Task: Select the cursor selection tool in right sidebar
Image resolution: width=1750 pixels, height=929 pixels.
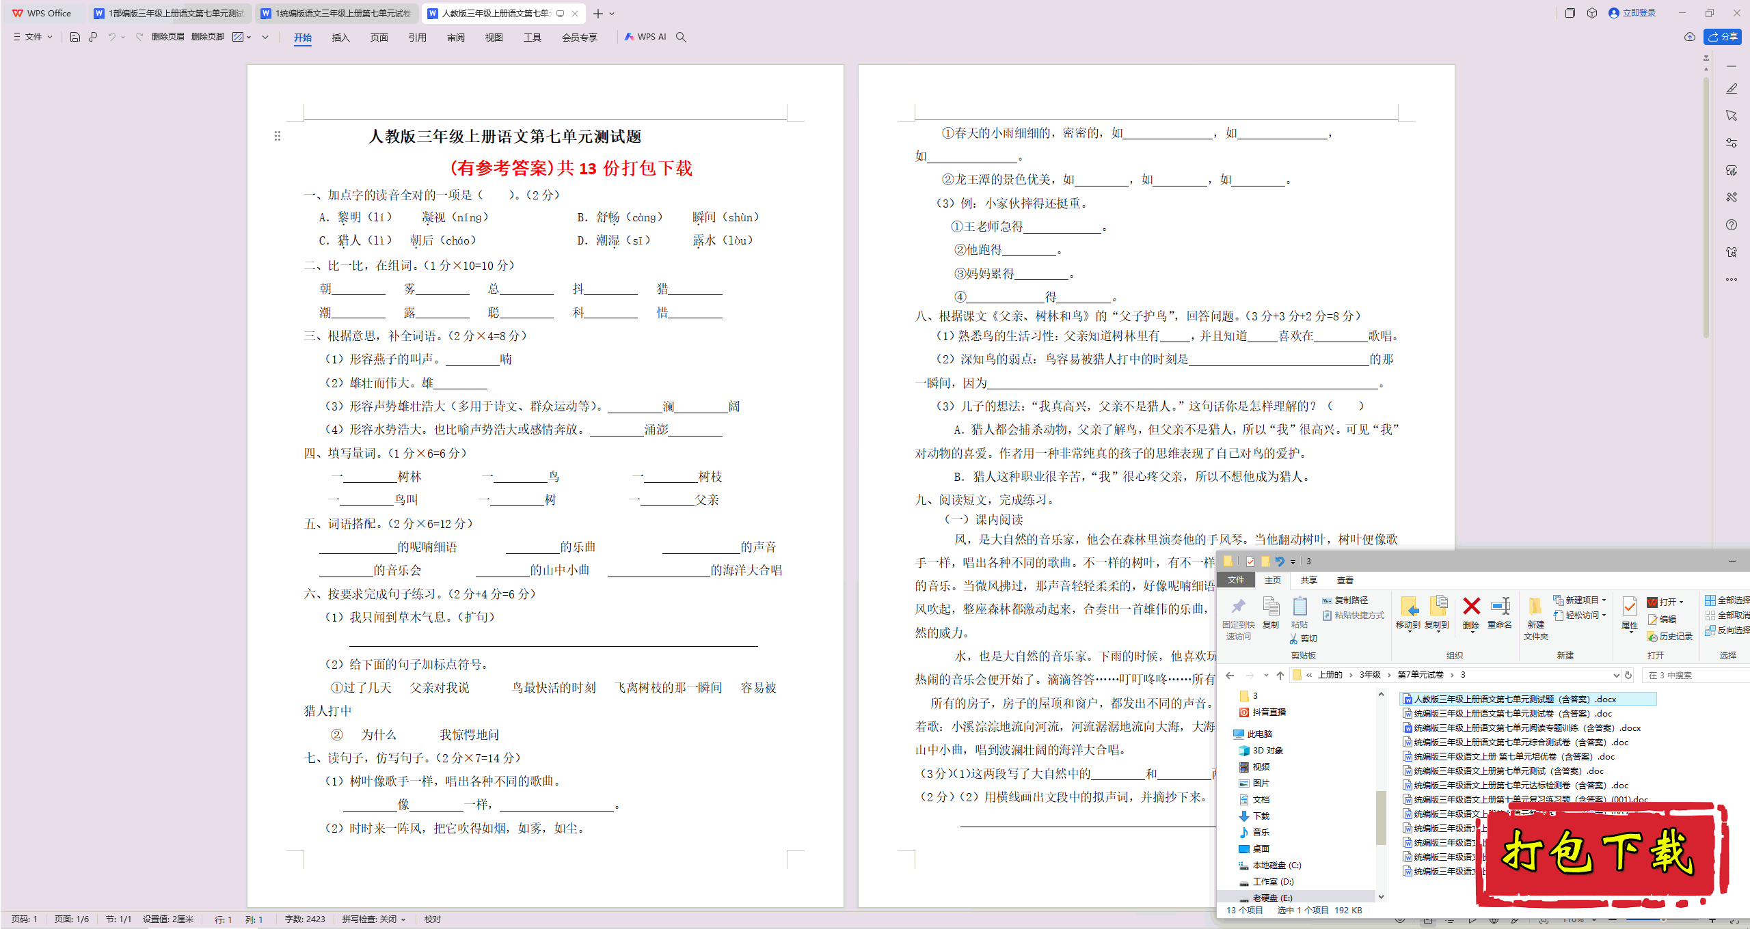Action: (1732, 115)
